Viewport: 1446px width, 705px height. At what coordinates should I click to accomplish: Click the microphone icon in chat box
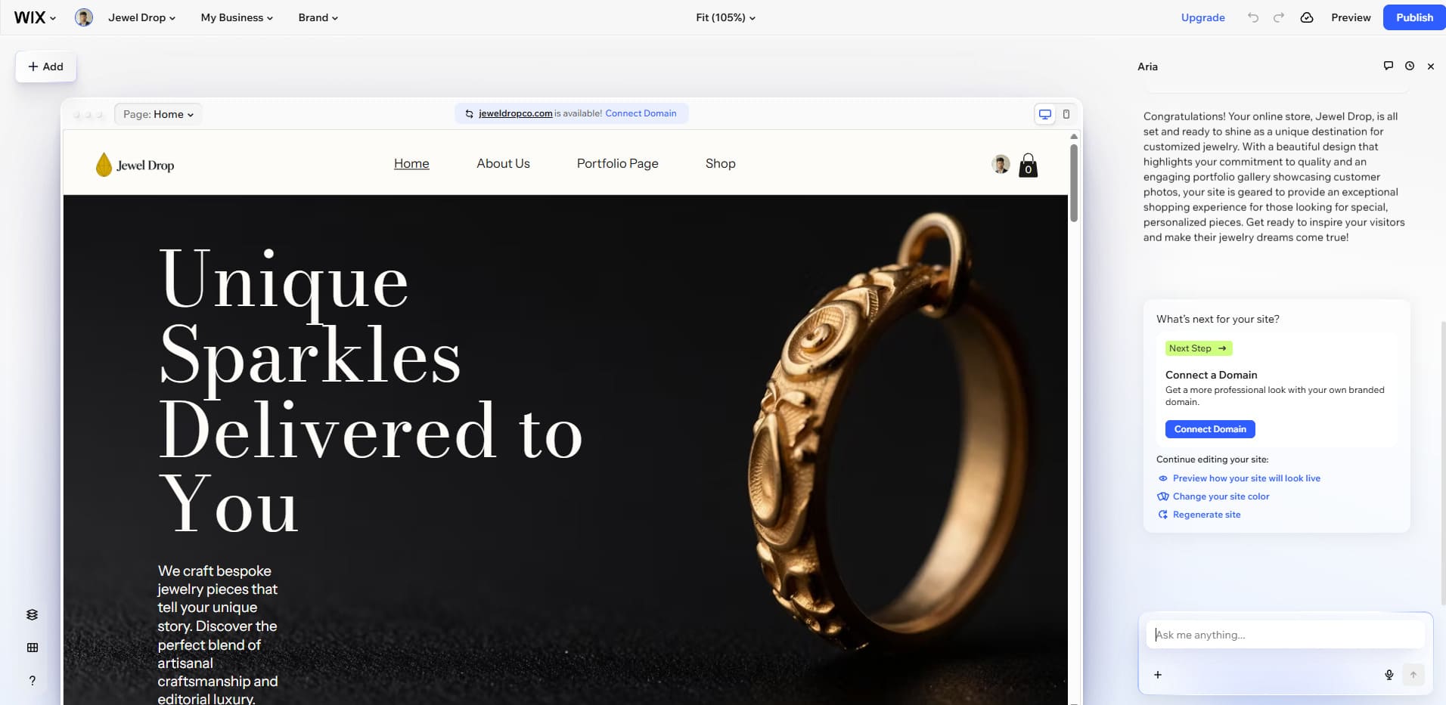pyautogui.click(x=1389, y=675)
